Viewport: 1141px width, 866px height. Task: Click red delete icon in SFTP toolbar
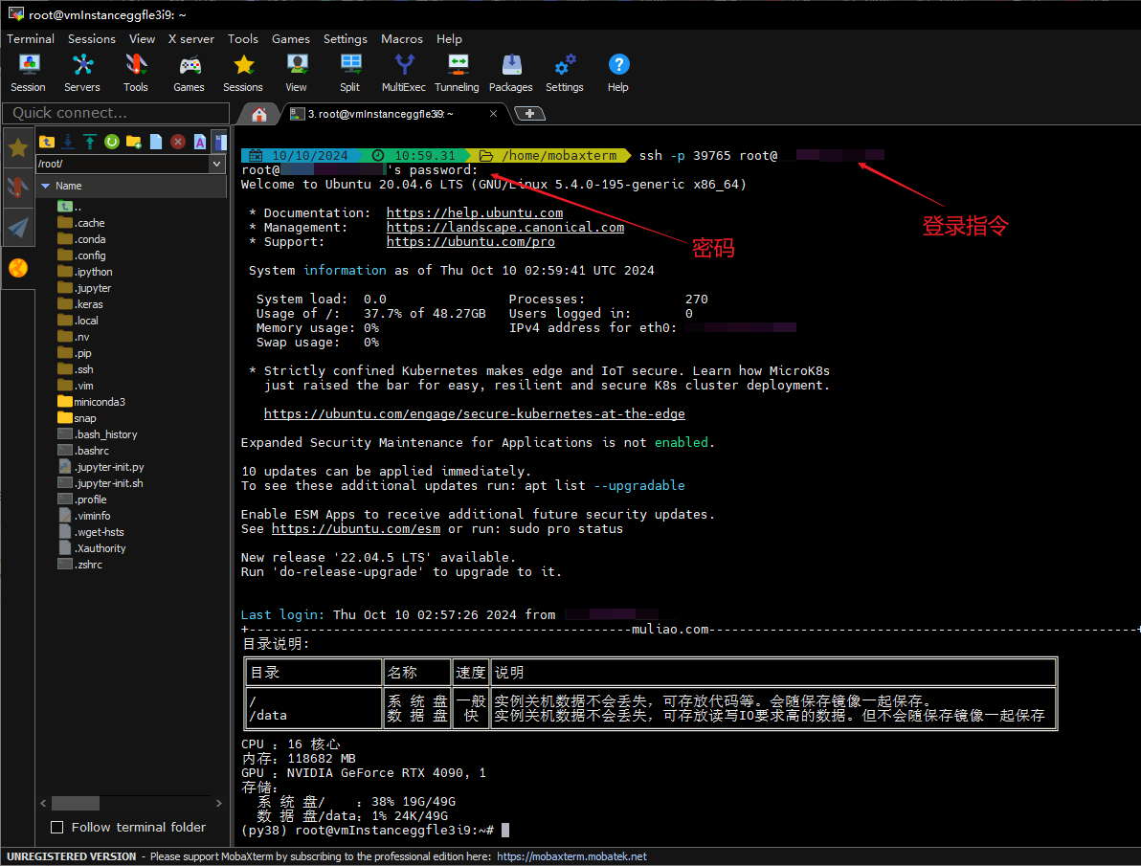point(178,142)
